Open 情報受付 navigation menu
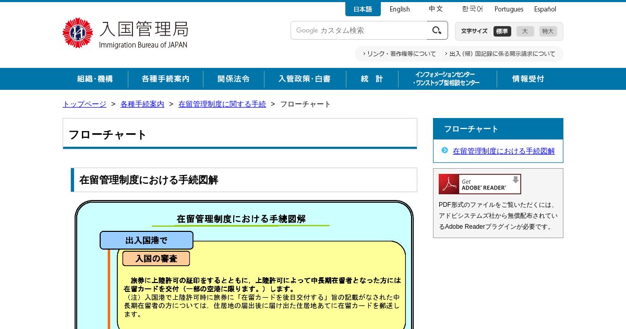This screenshot has height=329, width=626. pyautogui.click(x=528, y=79)
